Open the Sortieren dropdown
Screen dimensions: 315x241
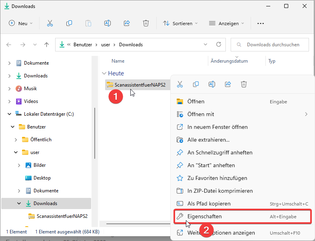tap(180, 23)
